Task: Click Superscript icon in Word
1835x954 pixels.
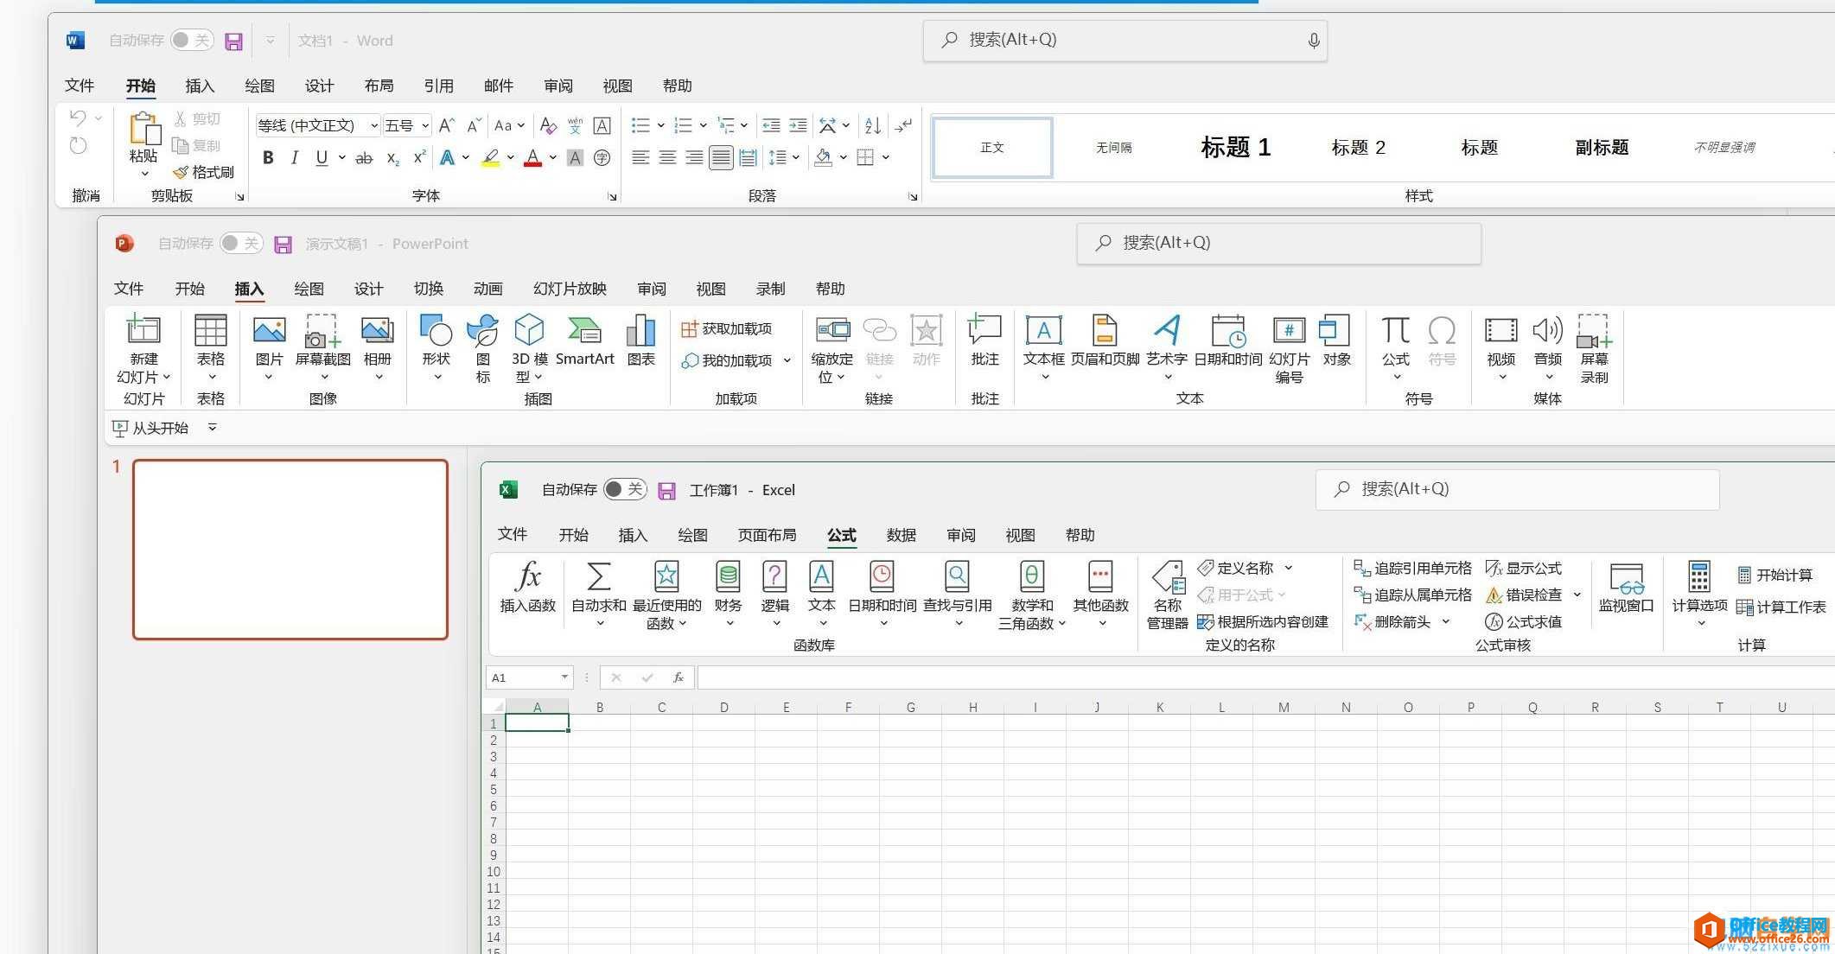Action: (419, 158)
